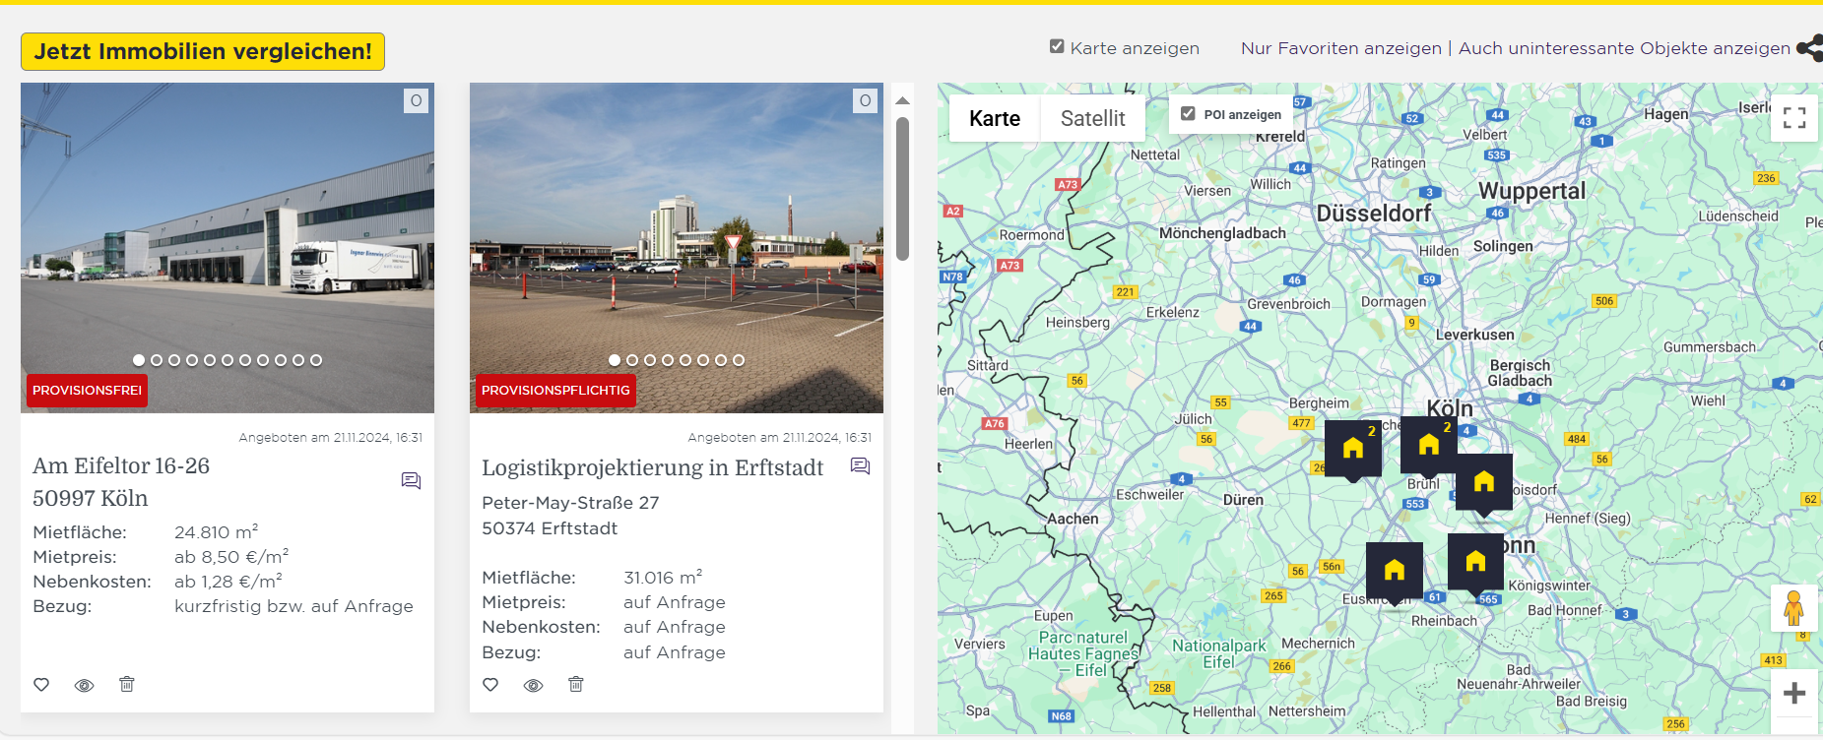Image resolution: width=1823 pixels, height=740 pixels.
Task: Toggle the POI anzeigen checkbox
Action: click(1188, 114)
